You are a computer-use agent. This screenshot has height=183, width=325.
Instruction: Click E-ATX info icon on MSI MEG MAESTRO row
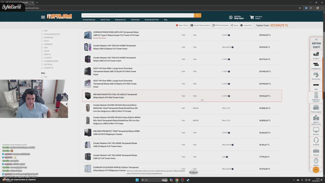pyautogui.click(x=229, y=96)
